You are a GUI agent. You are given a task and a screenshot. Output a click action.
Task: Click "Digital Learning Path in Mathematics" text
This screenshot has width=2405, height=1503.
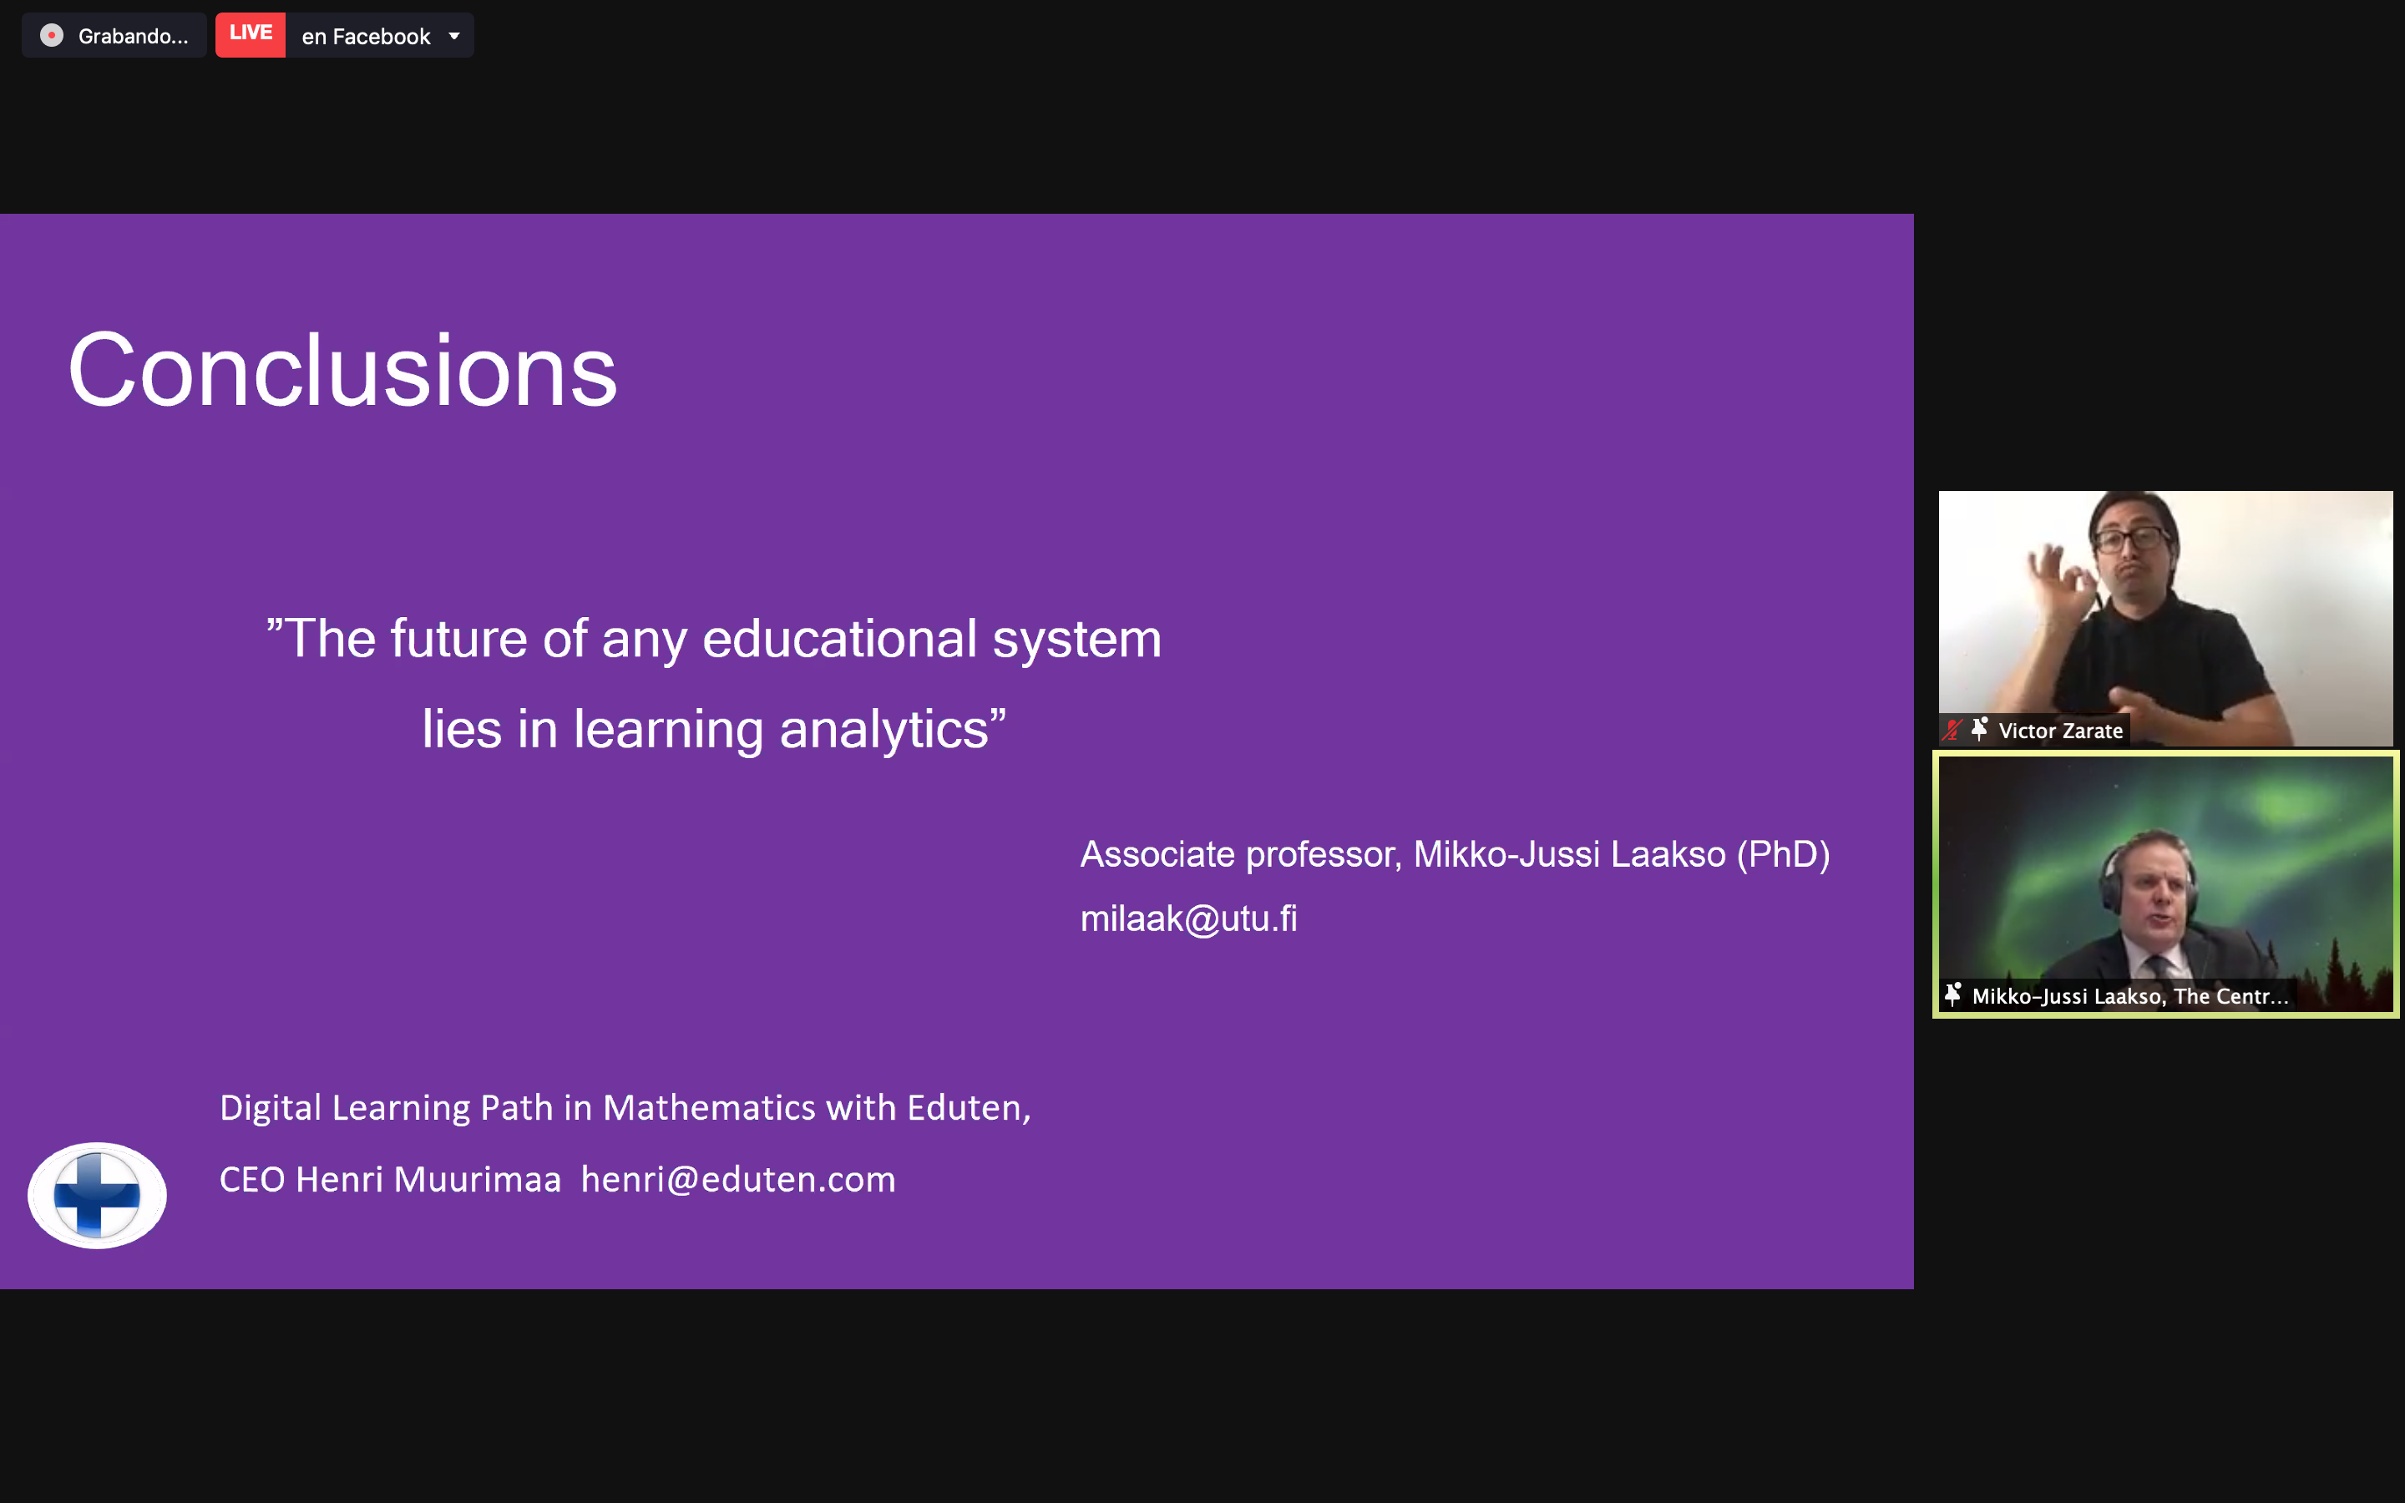624,1108
